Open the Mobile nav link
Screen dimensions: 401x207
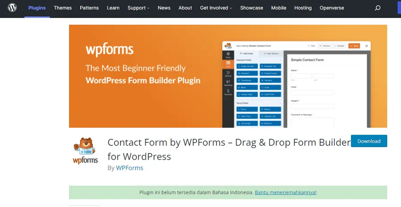click(x=278, y=8)
